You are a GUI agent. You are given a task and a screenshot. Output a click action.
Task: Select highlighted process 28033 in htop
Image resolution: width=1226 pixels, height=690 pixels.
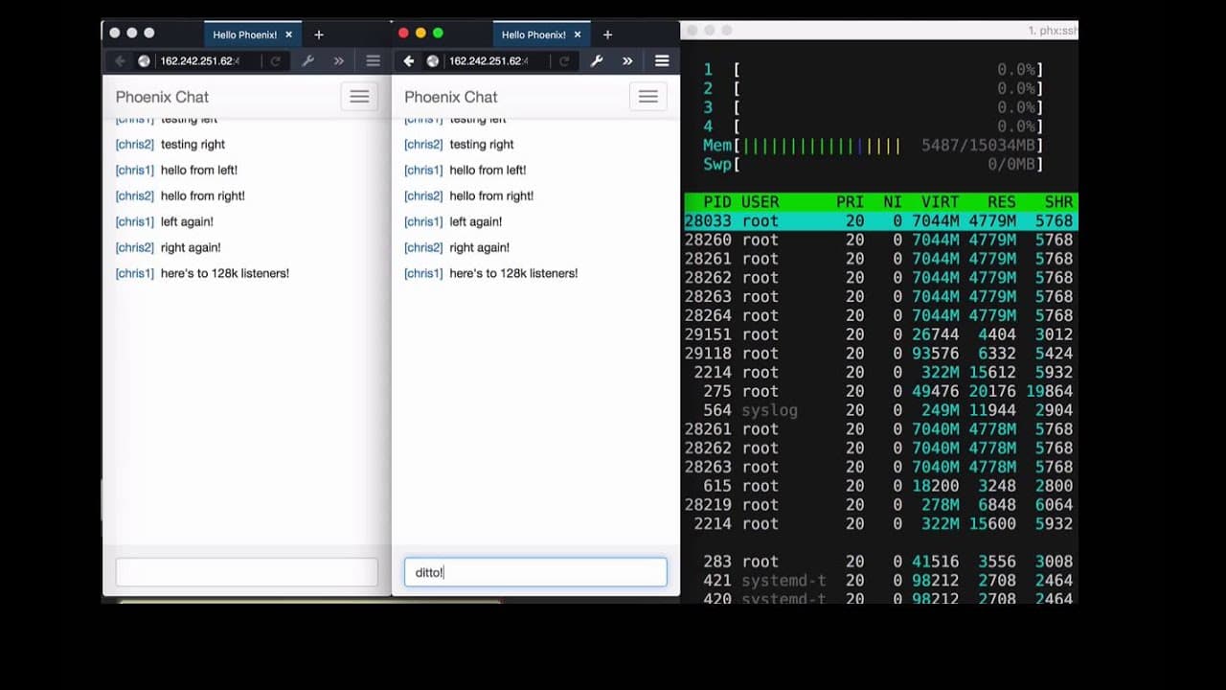coord(881,221)
